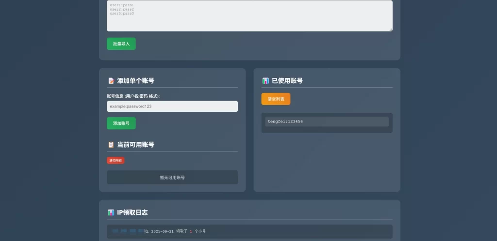Screen dimensions: 497x241
Task: Select the 添加单个账号 heading text
Action: pyautogui.click(x=136, y=81)
